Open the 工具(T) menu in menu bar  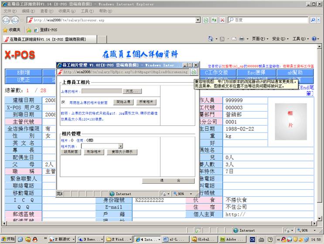pos(87,11)
